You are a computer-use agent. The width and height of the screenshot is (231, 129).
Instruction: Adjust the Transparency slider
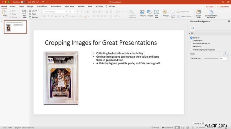coord(211,58)
